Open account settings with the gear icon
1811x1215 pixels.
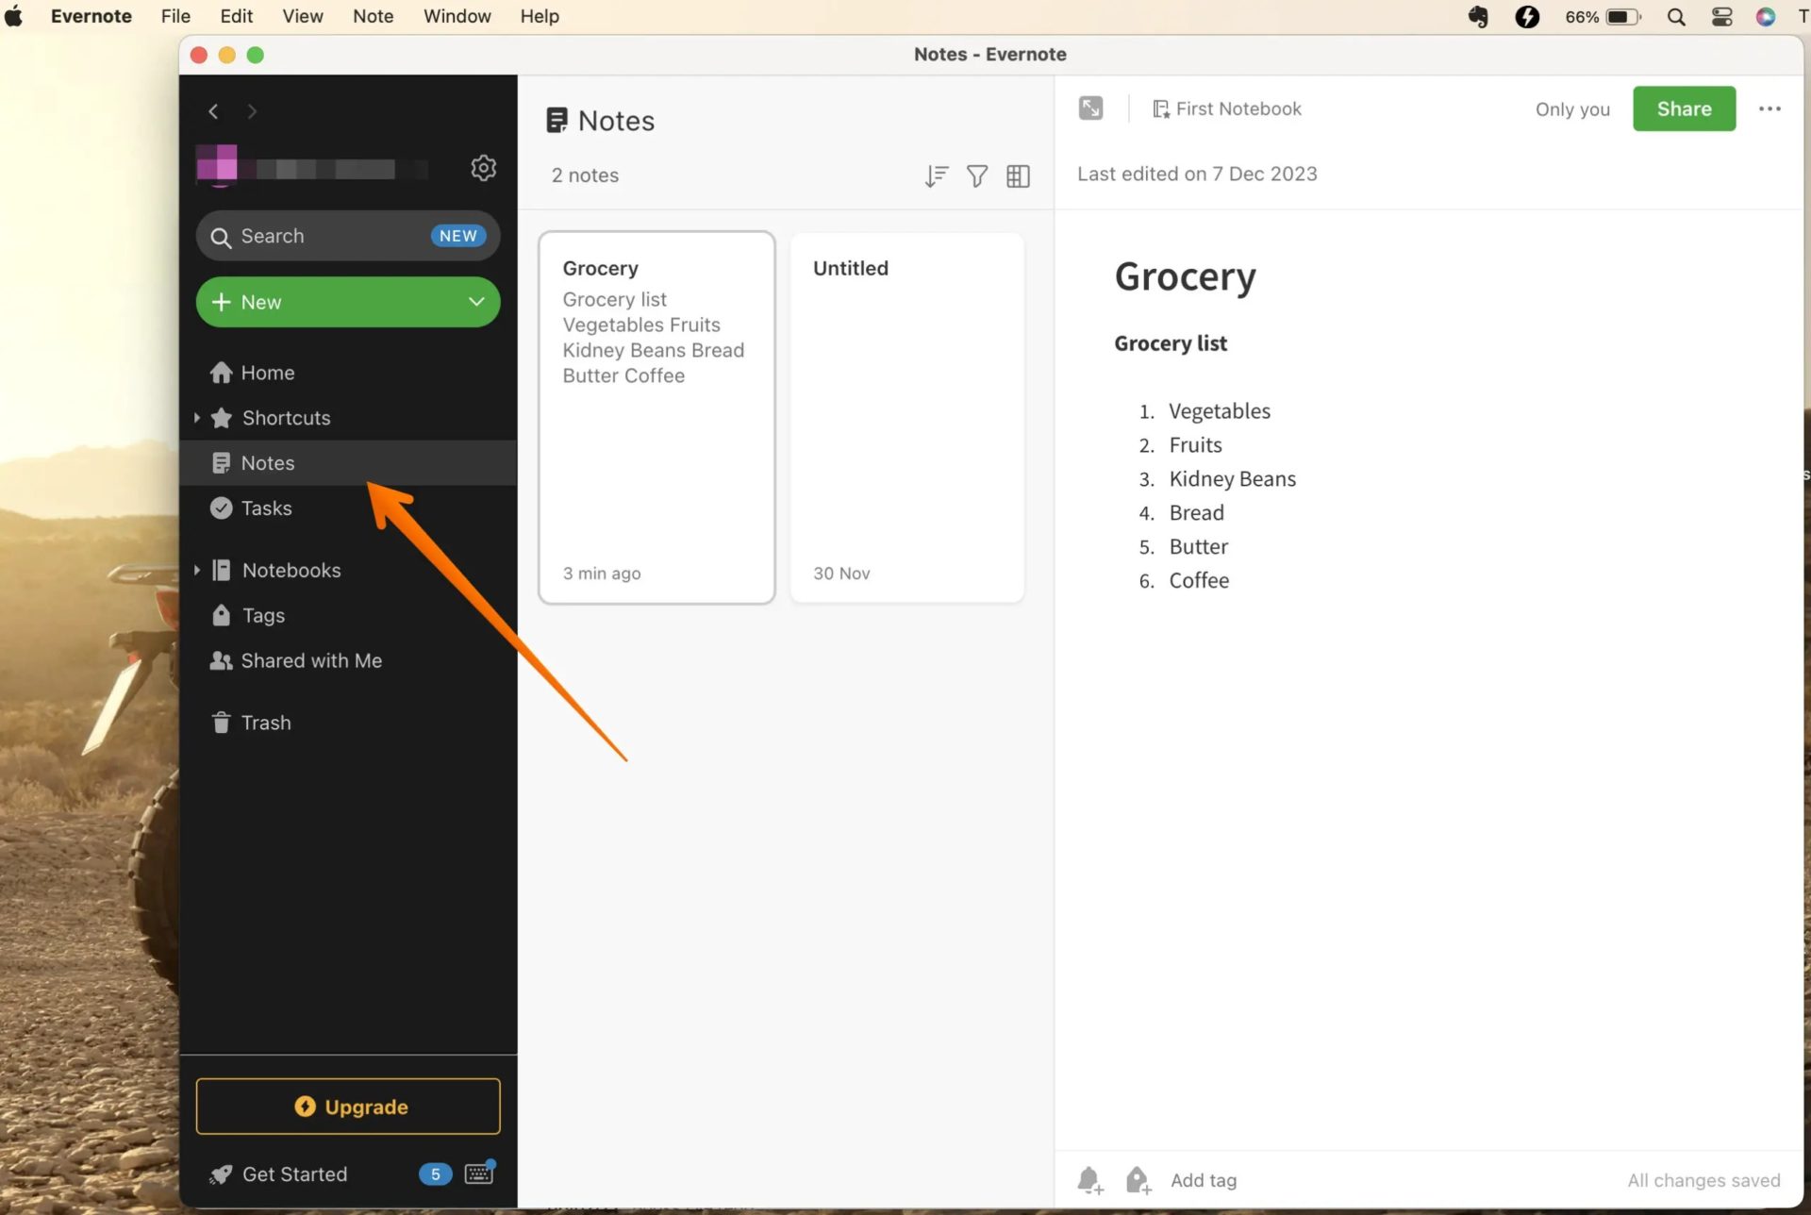click(x=483, y=167)
